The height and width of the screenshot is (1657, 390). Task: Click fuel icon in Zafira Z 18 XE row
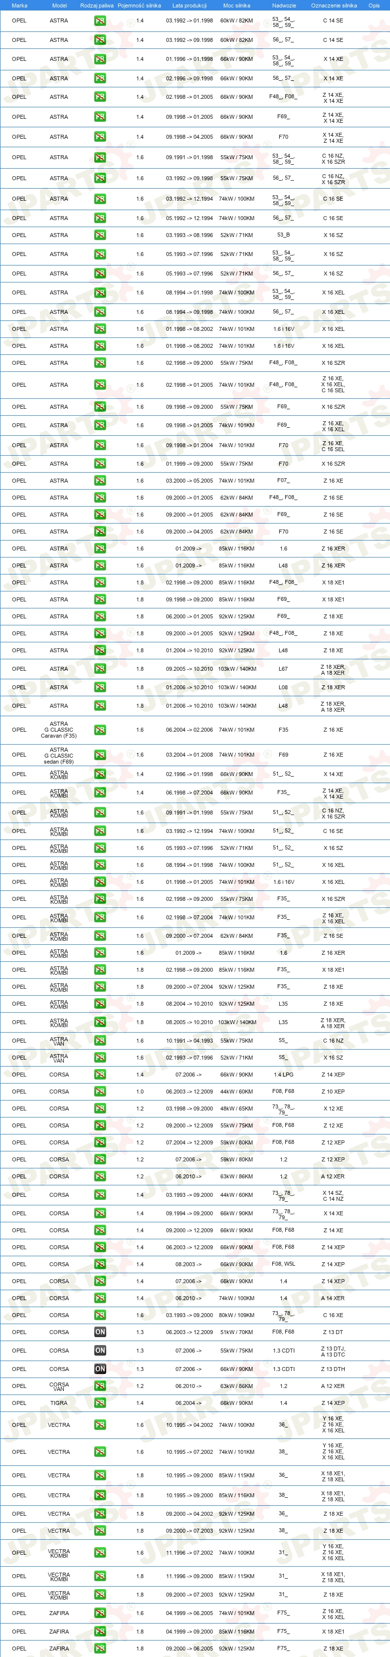point(100,1649)
